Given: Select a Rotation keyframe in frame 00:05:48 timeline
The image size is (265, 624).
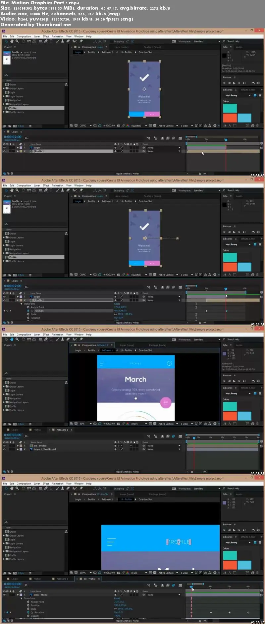Looking at the screenshot, I should [x=211, y=612].
